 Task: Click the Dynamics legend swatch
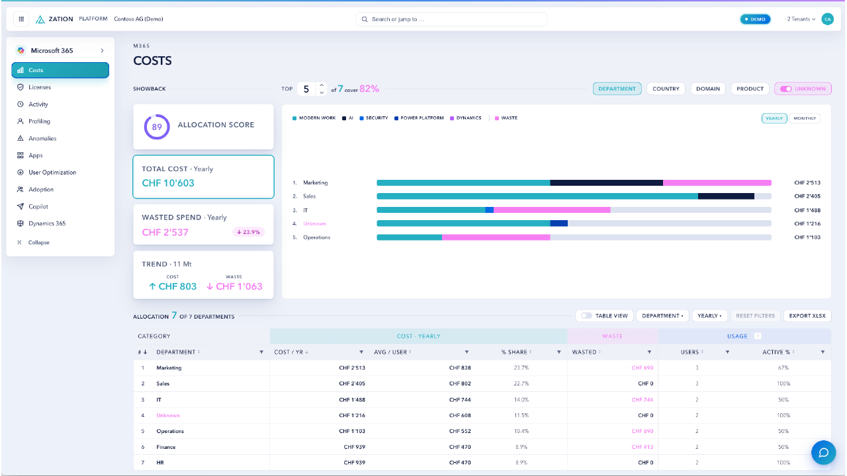(x=453, y=118)
